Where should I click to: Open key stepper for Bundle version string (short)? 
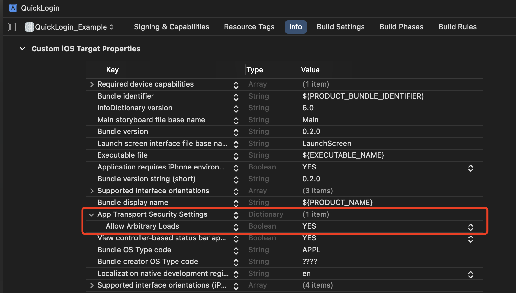(236, 180)
